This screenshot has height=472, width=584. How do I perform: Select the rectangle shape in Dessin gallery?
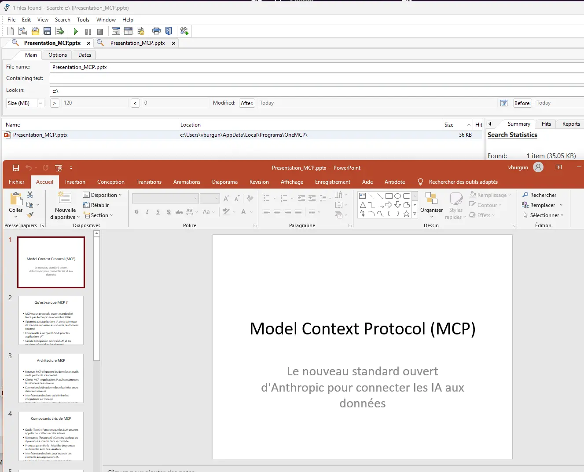pyautogui.click(x=389, y=196)
